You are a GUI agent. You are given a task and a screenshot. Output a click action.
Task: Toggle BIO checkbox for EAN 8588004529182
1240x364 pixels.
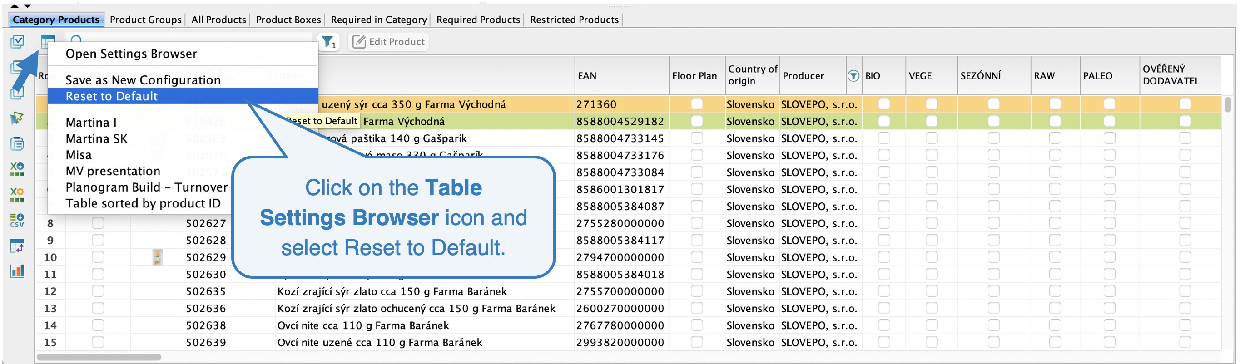click(x=884, y=121)
